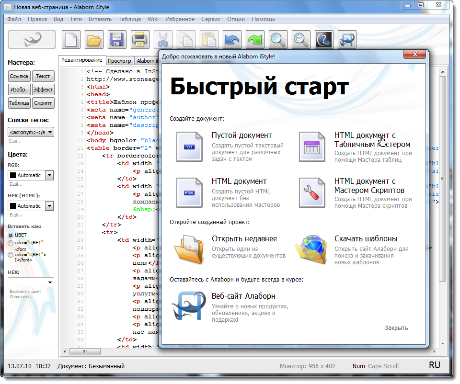Click the scroll down arrow at right
Image resolution: width=460 pixels, height=384 pixels.
[x=443, y=344]
